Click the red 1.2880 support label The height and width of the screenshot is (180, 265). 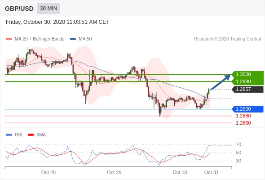pos(243,116)
